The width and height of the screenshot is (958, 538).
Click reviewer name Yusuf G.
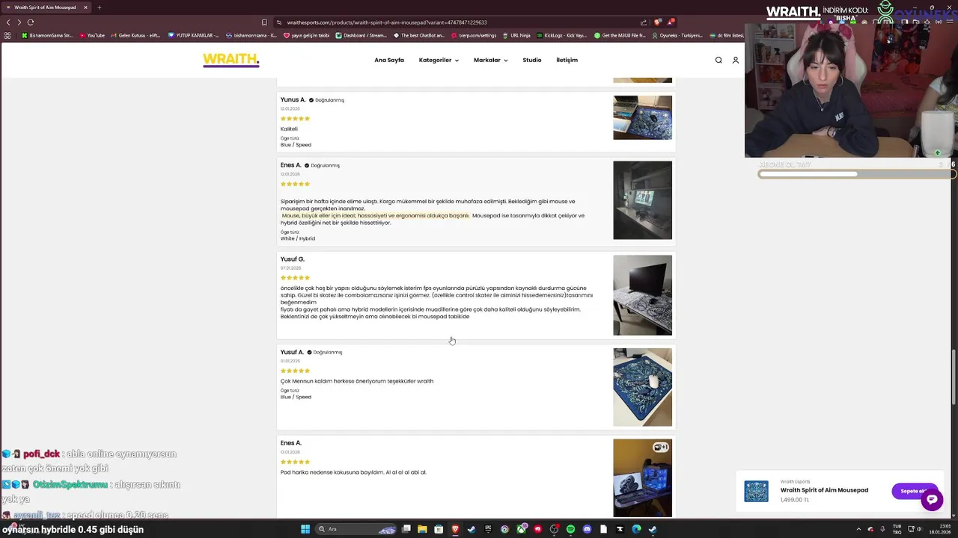[292, 259]
